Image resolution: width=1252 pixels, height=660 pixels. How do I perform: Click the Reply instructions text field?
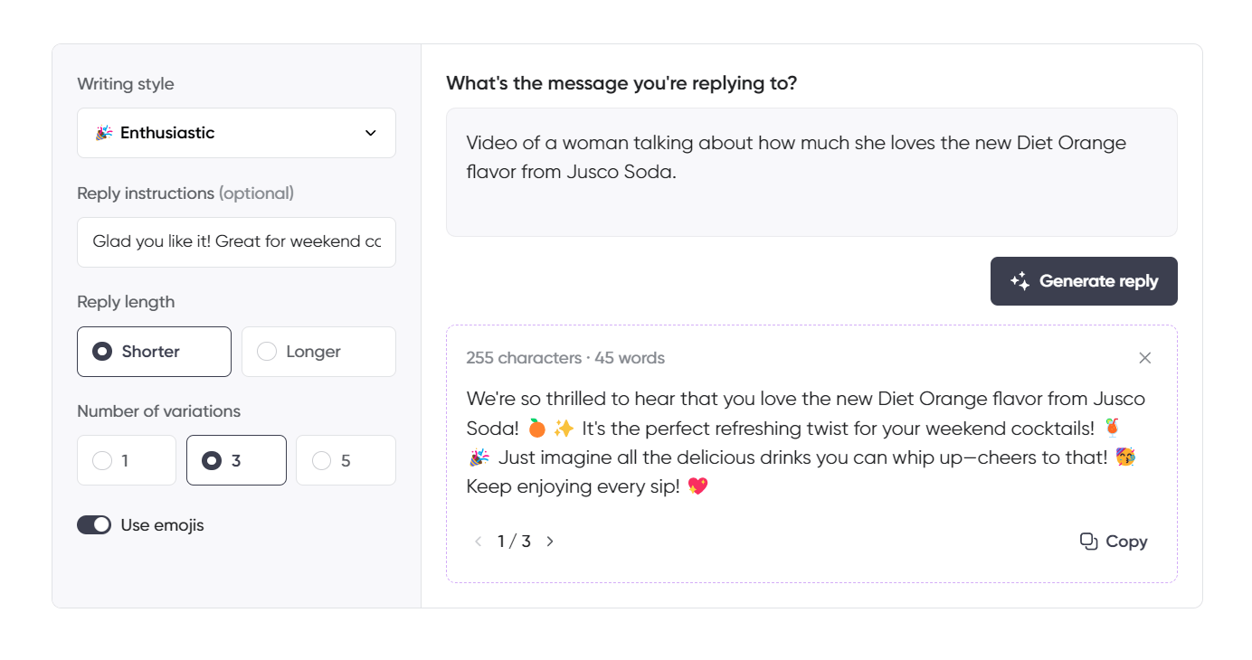pos(236,241)
